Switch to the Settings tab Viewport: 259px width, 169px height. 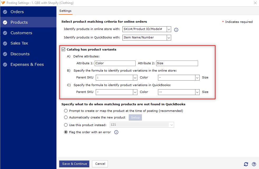click(x=65, y=11)
